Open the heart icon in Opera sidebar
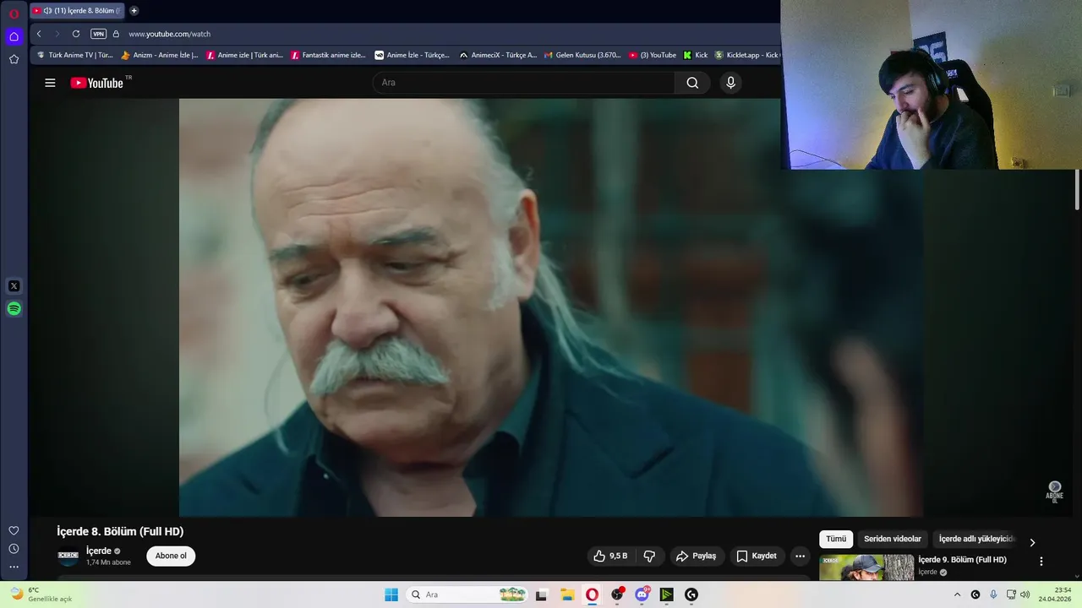 point(14,530)
